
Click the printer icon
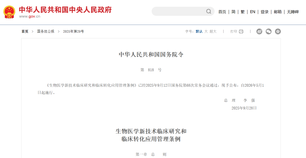[241, 32]
